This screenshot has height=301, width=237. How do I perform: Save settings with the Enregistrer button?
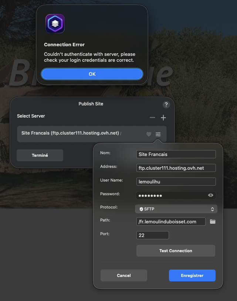coord(192,275)
